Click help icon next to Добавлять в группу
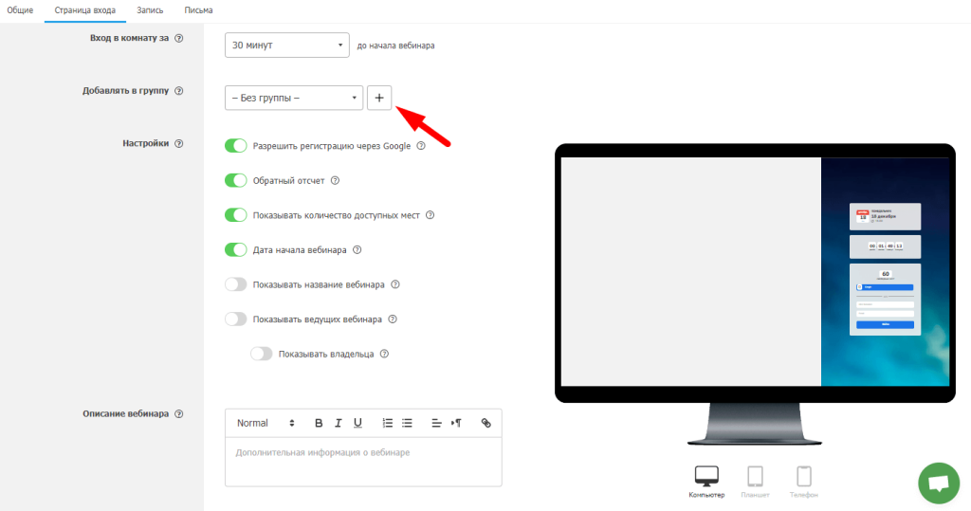The image size is (971, 511). pos(179,91)
